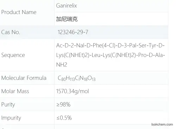Click the Sequence row label
This screenshot has width=176, height=129.
[13, 55]
